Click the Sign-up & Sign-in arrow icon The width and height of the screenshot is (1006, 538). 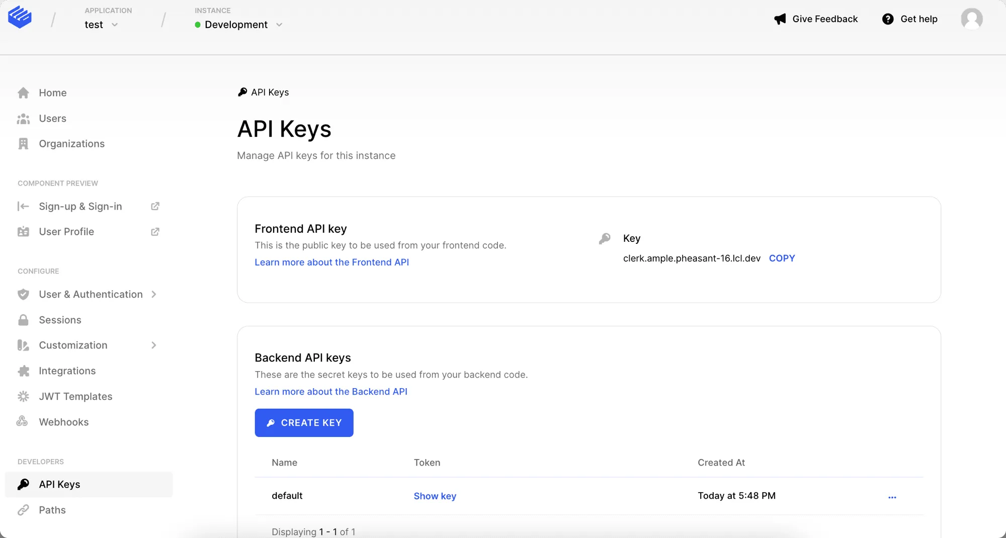click(23, 206)
